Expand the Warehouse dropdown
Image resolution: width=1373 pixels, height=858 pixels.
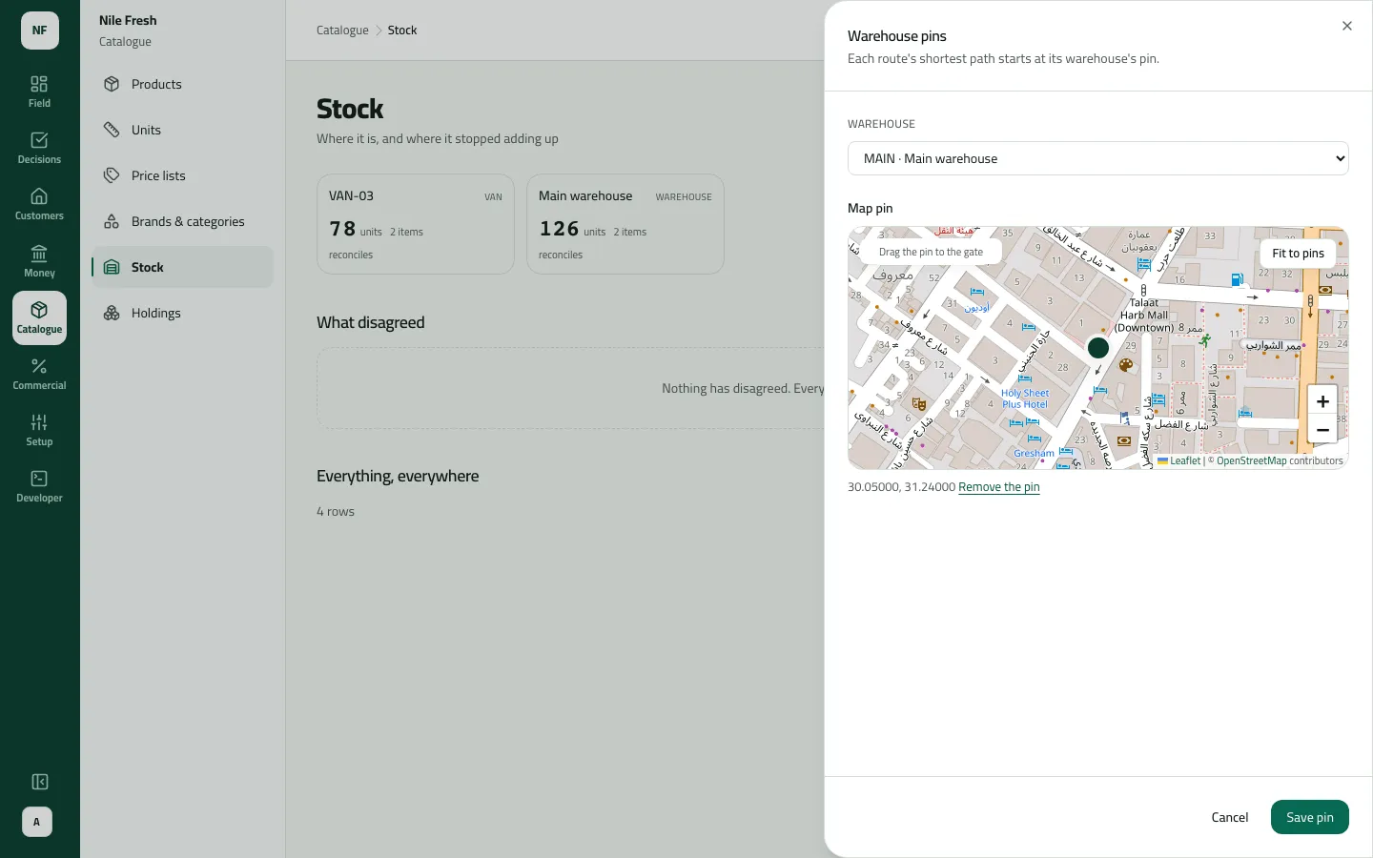point(1098,158)
